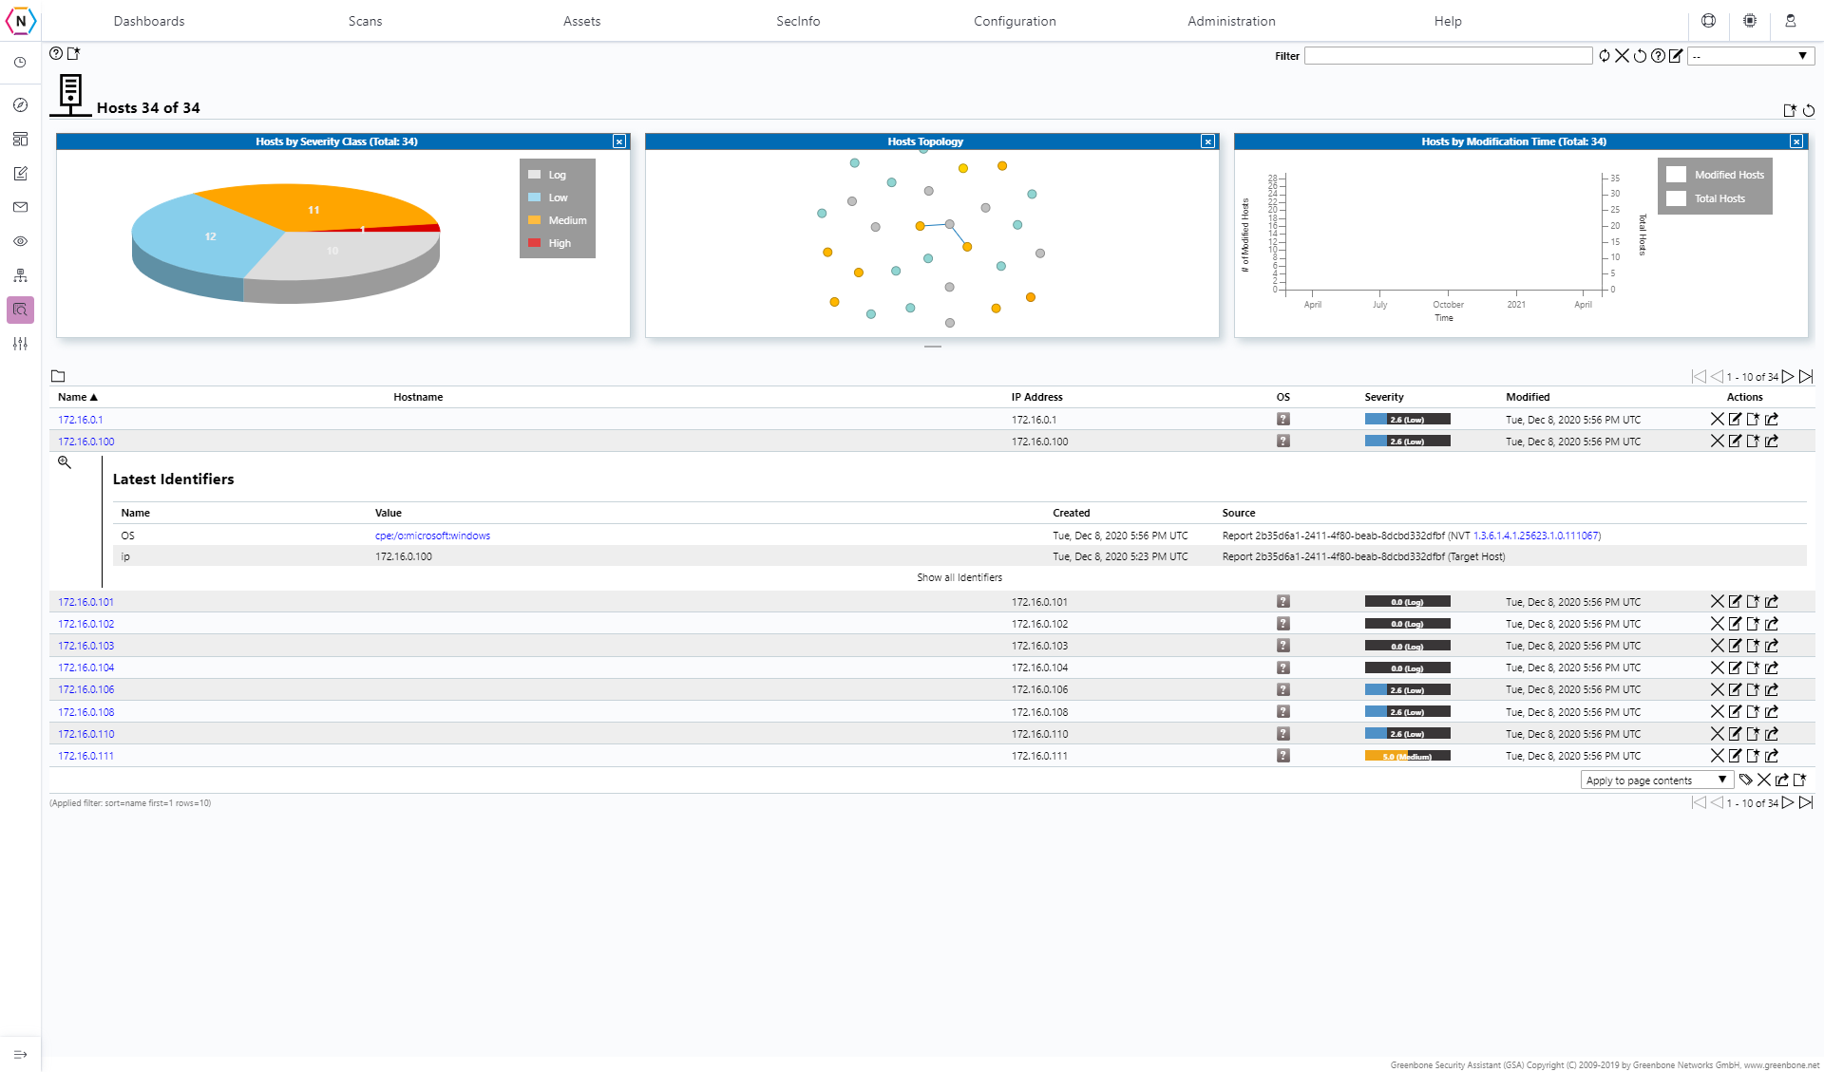Go to next page, bottom pagination
Screen dimensions: 1824x1072
coord(1788,802)
